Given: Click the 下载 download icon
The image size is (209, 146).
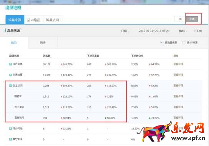Looking at the screenshot, I should (x=194, y=31).
